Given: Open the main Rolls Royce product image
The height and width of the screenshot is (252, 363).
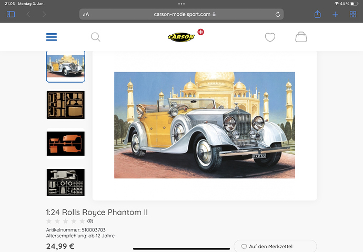Looking at the screenshot, I should click(x=205, y=125).
